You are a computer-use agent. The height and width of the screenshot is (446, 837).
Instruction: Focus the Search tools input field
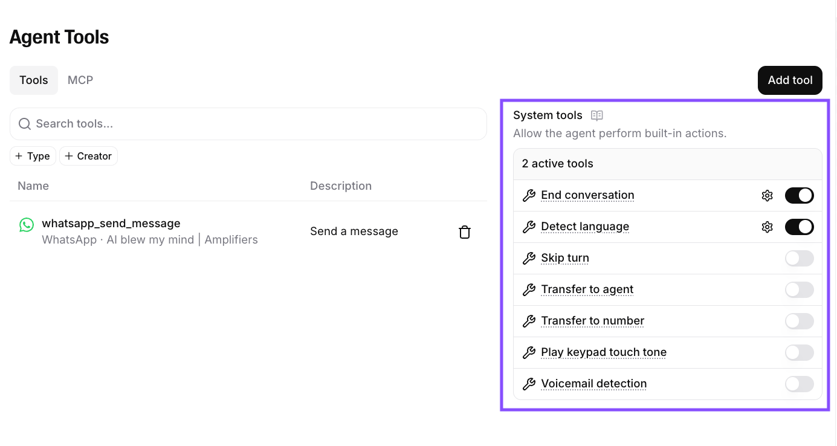(x=248, y=124)
